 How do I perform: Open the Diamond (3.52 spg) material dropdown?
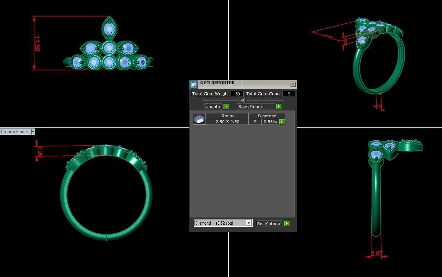click(x=248, y=223)
